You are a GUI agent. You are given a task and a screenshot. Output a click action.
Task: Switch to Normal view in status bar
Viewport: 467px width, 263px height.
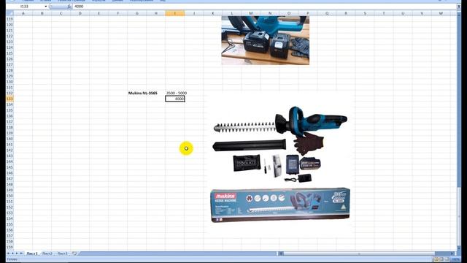click(436, 259)
